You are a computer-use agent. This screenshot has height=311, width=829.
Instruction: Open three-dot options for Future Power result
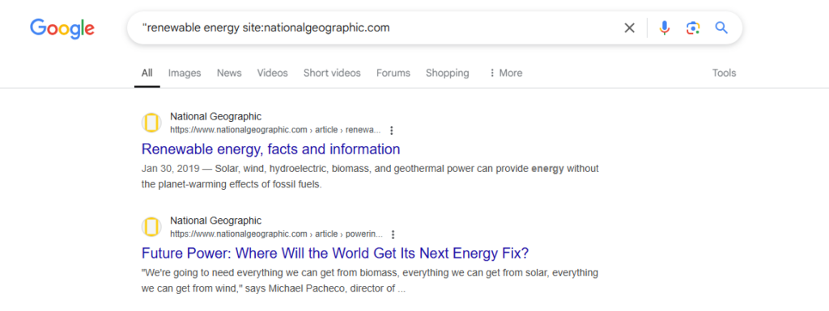click(x=393, y=234)
